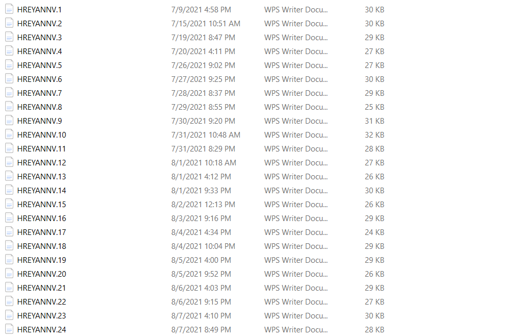Screen dimensions: 530x336
Task: Select the file named HREYANNV.17
Action: click(42, 232)
